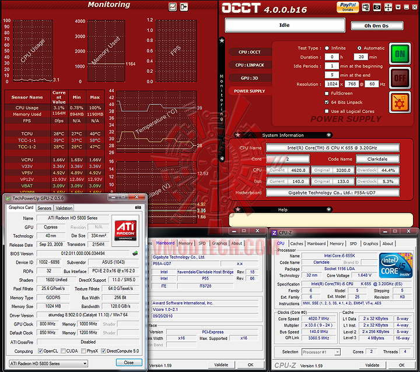Screen dimensions: 420x372
Task: Open SPD tab in front CPU-Z
Action: coord(353,243)
